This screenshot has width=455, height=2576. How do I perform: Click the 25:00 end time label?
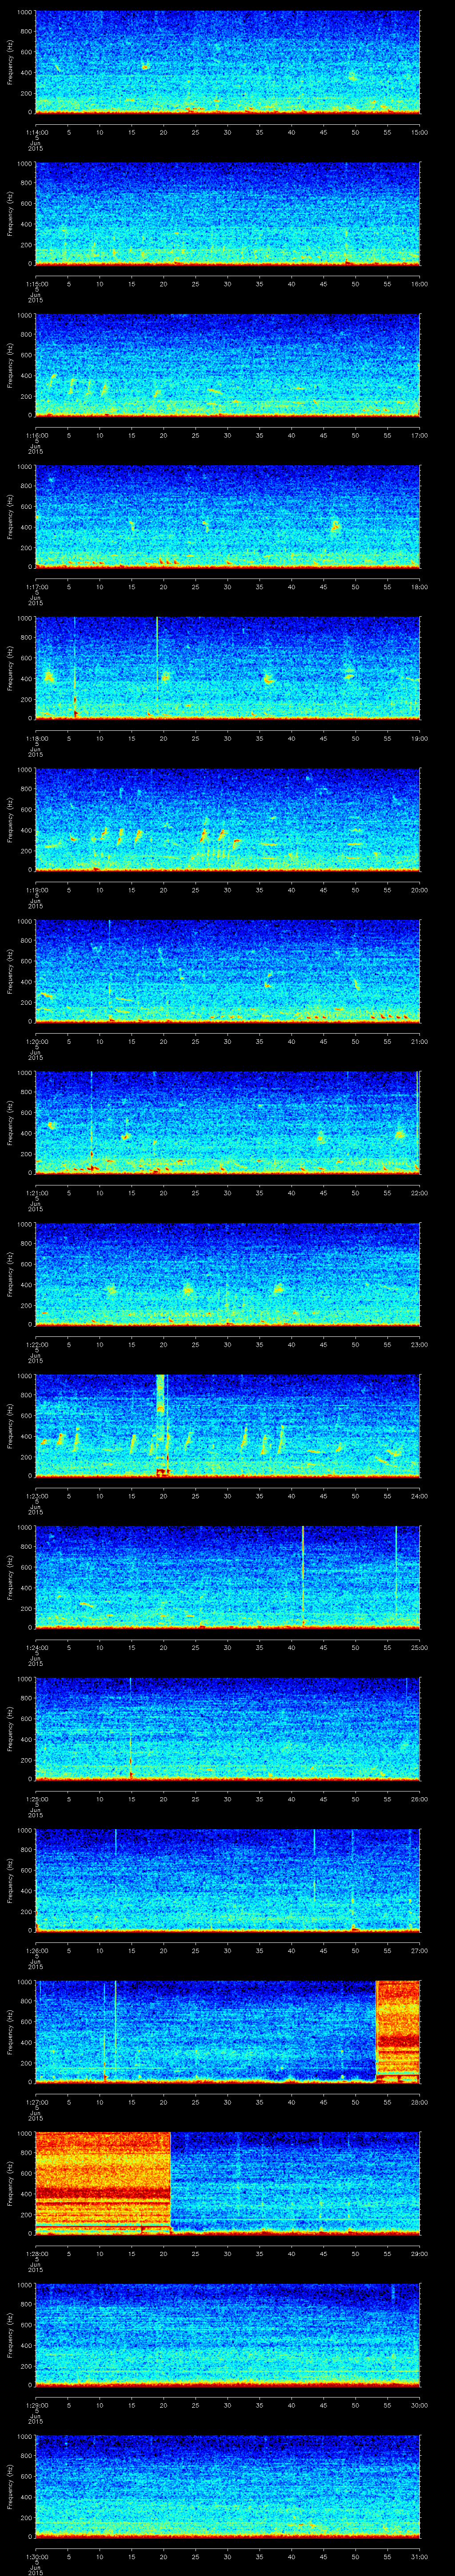(419, 1647)
